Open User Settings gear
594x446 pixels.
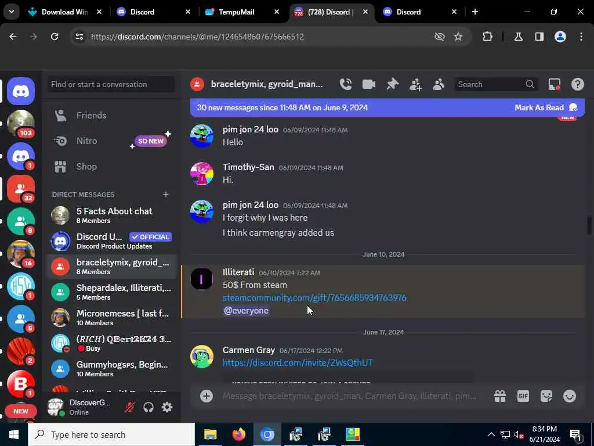166,407
